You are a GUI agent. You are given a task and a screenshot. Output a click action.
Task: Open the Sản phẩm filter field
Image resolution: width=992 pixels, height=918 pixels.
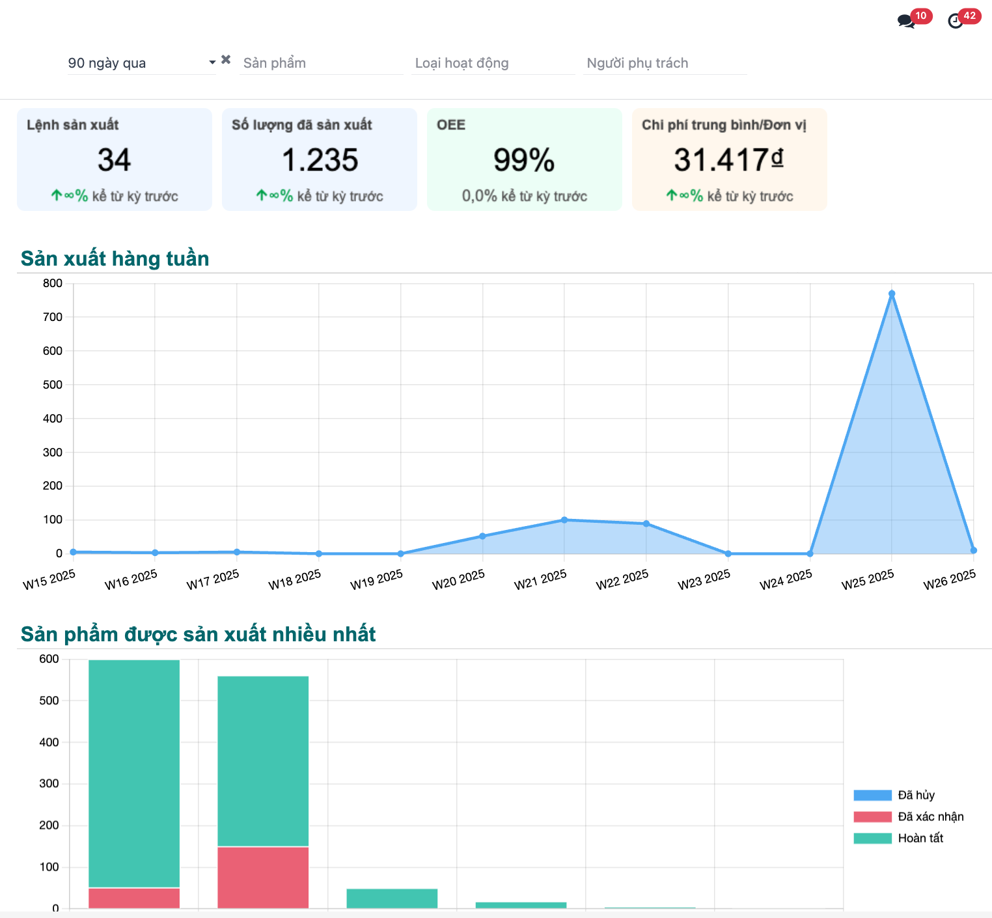point(321,63)
